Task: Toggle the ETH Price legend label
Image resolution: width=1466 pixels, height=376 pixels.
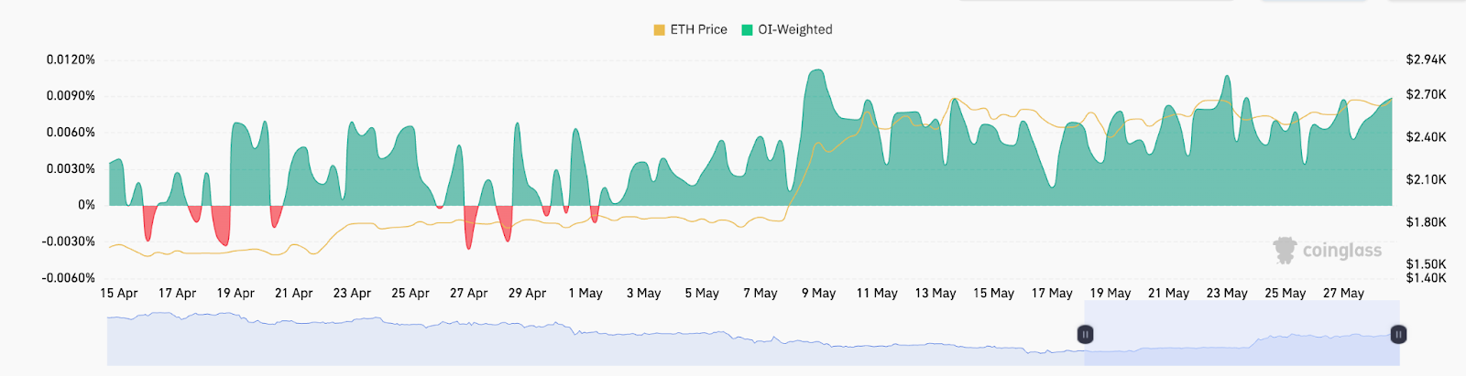Action: click(698, 29)
